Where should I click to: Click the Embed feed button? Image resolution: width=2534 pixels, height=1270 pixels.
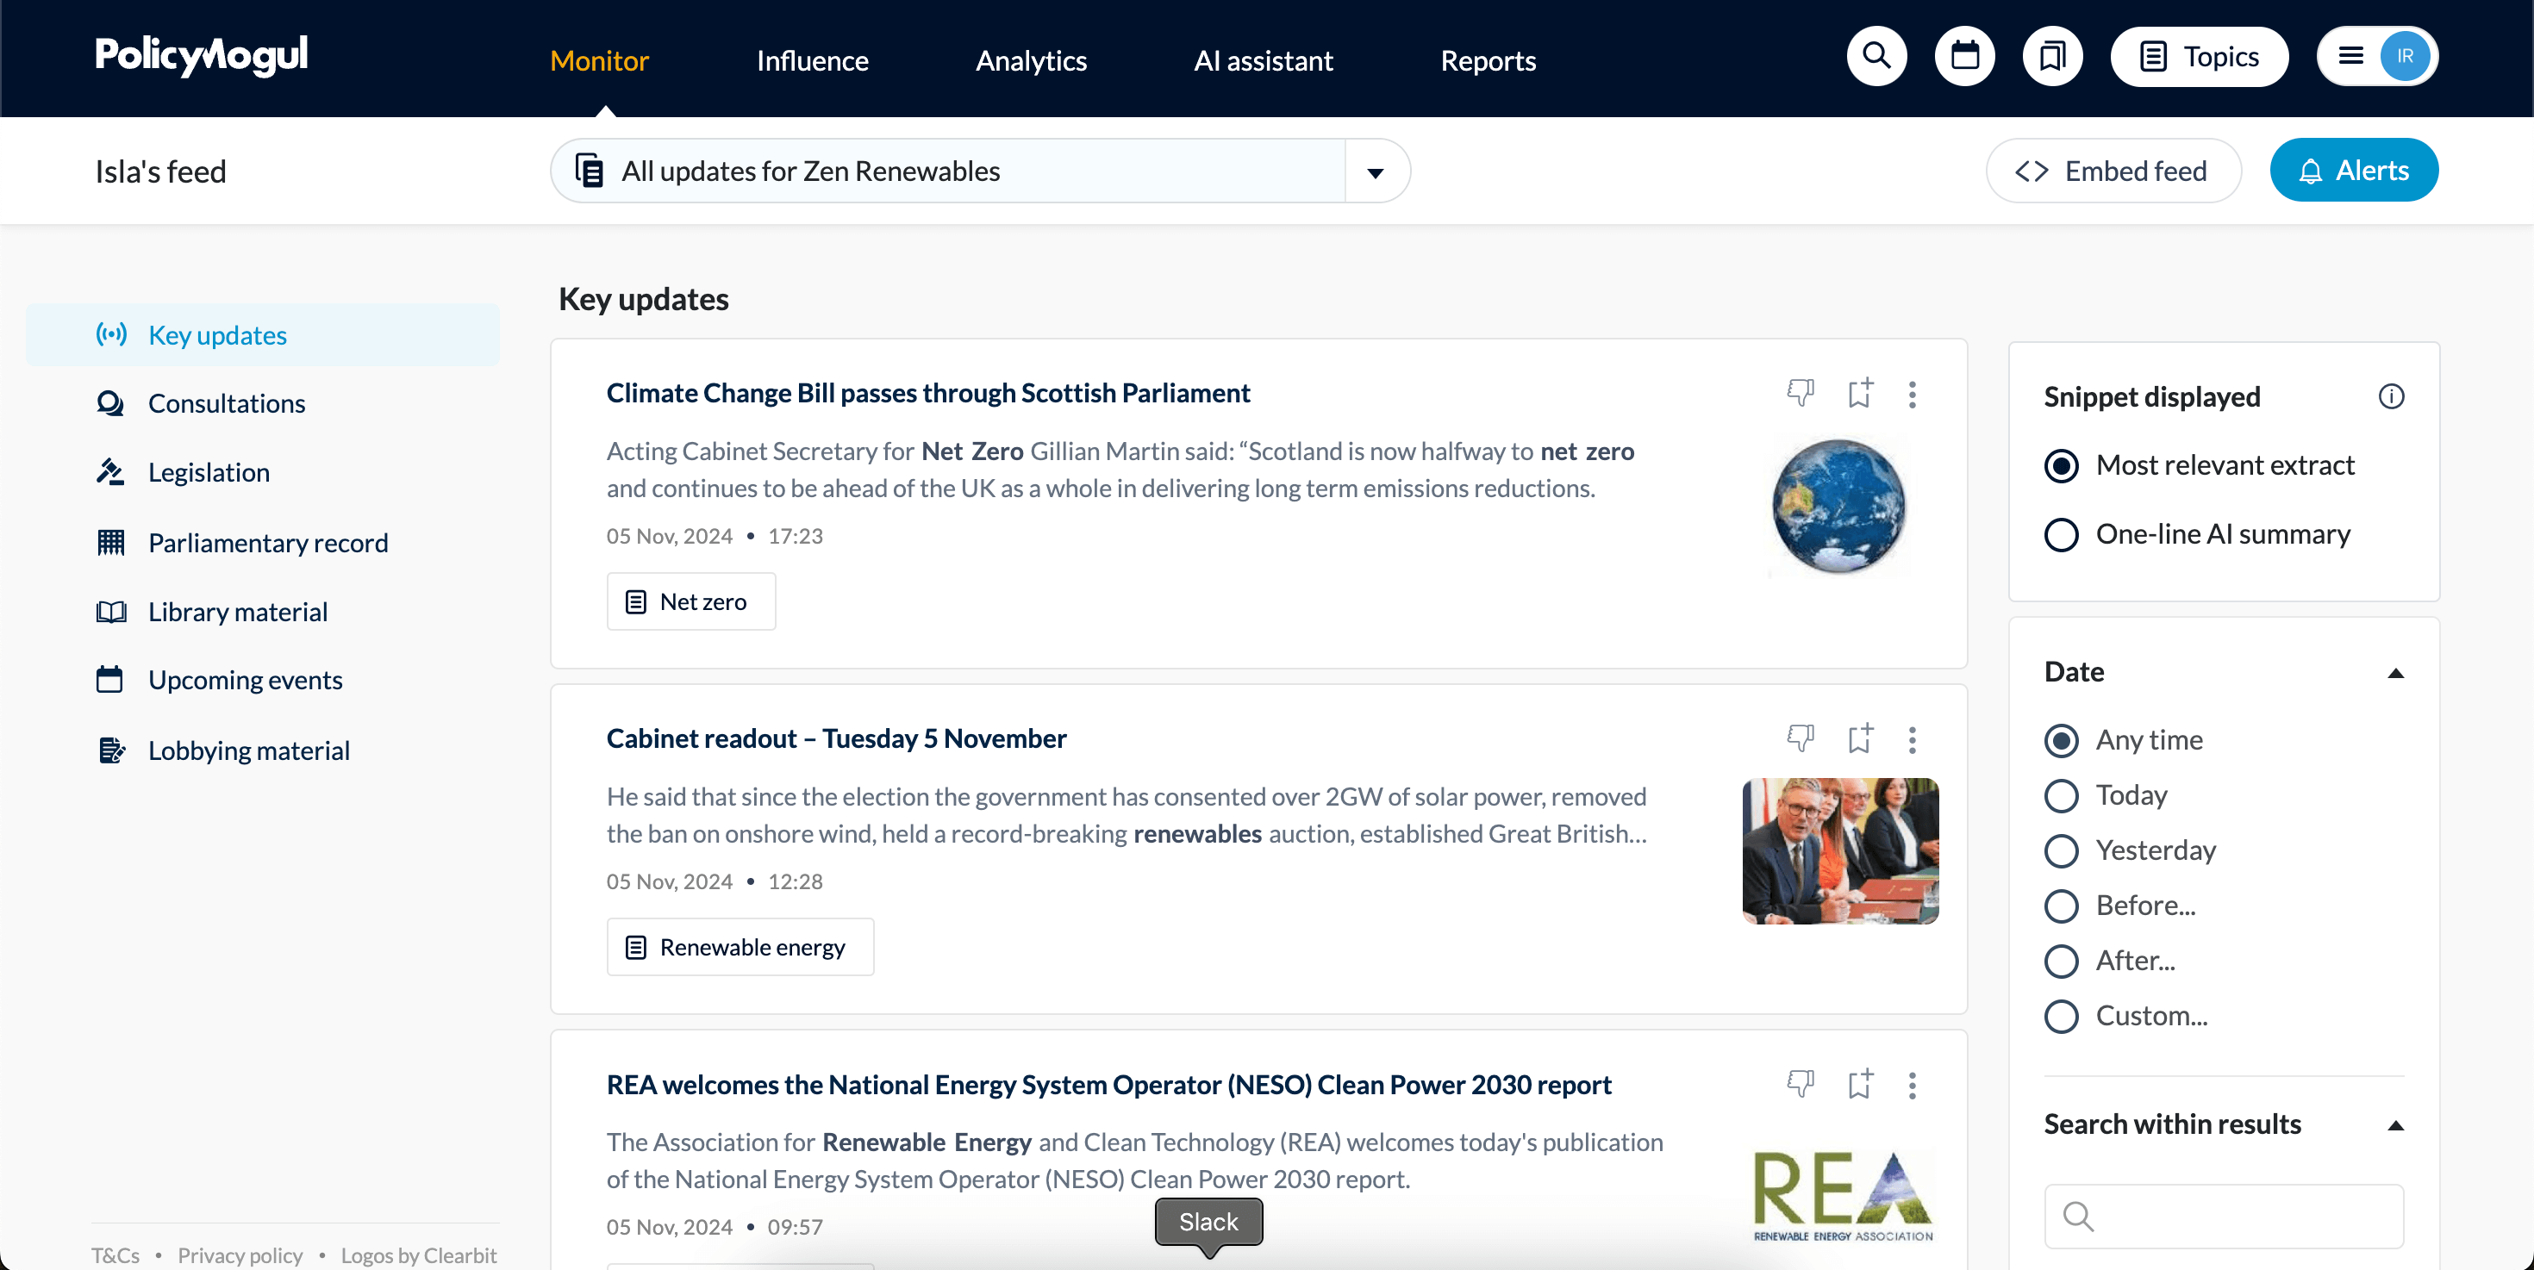[2113, 171]
